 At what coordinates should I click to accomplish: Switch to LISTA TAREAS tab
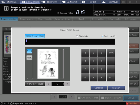[30, 2]
